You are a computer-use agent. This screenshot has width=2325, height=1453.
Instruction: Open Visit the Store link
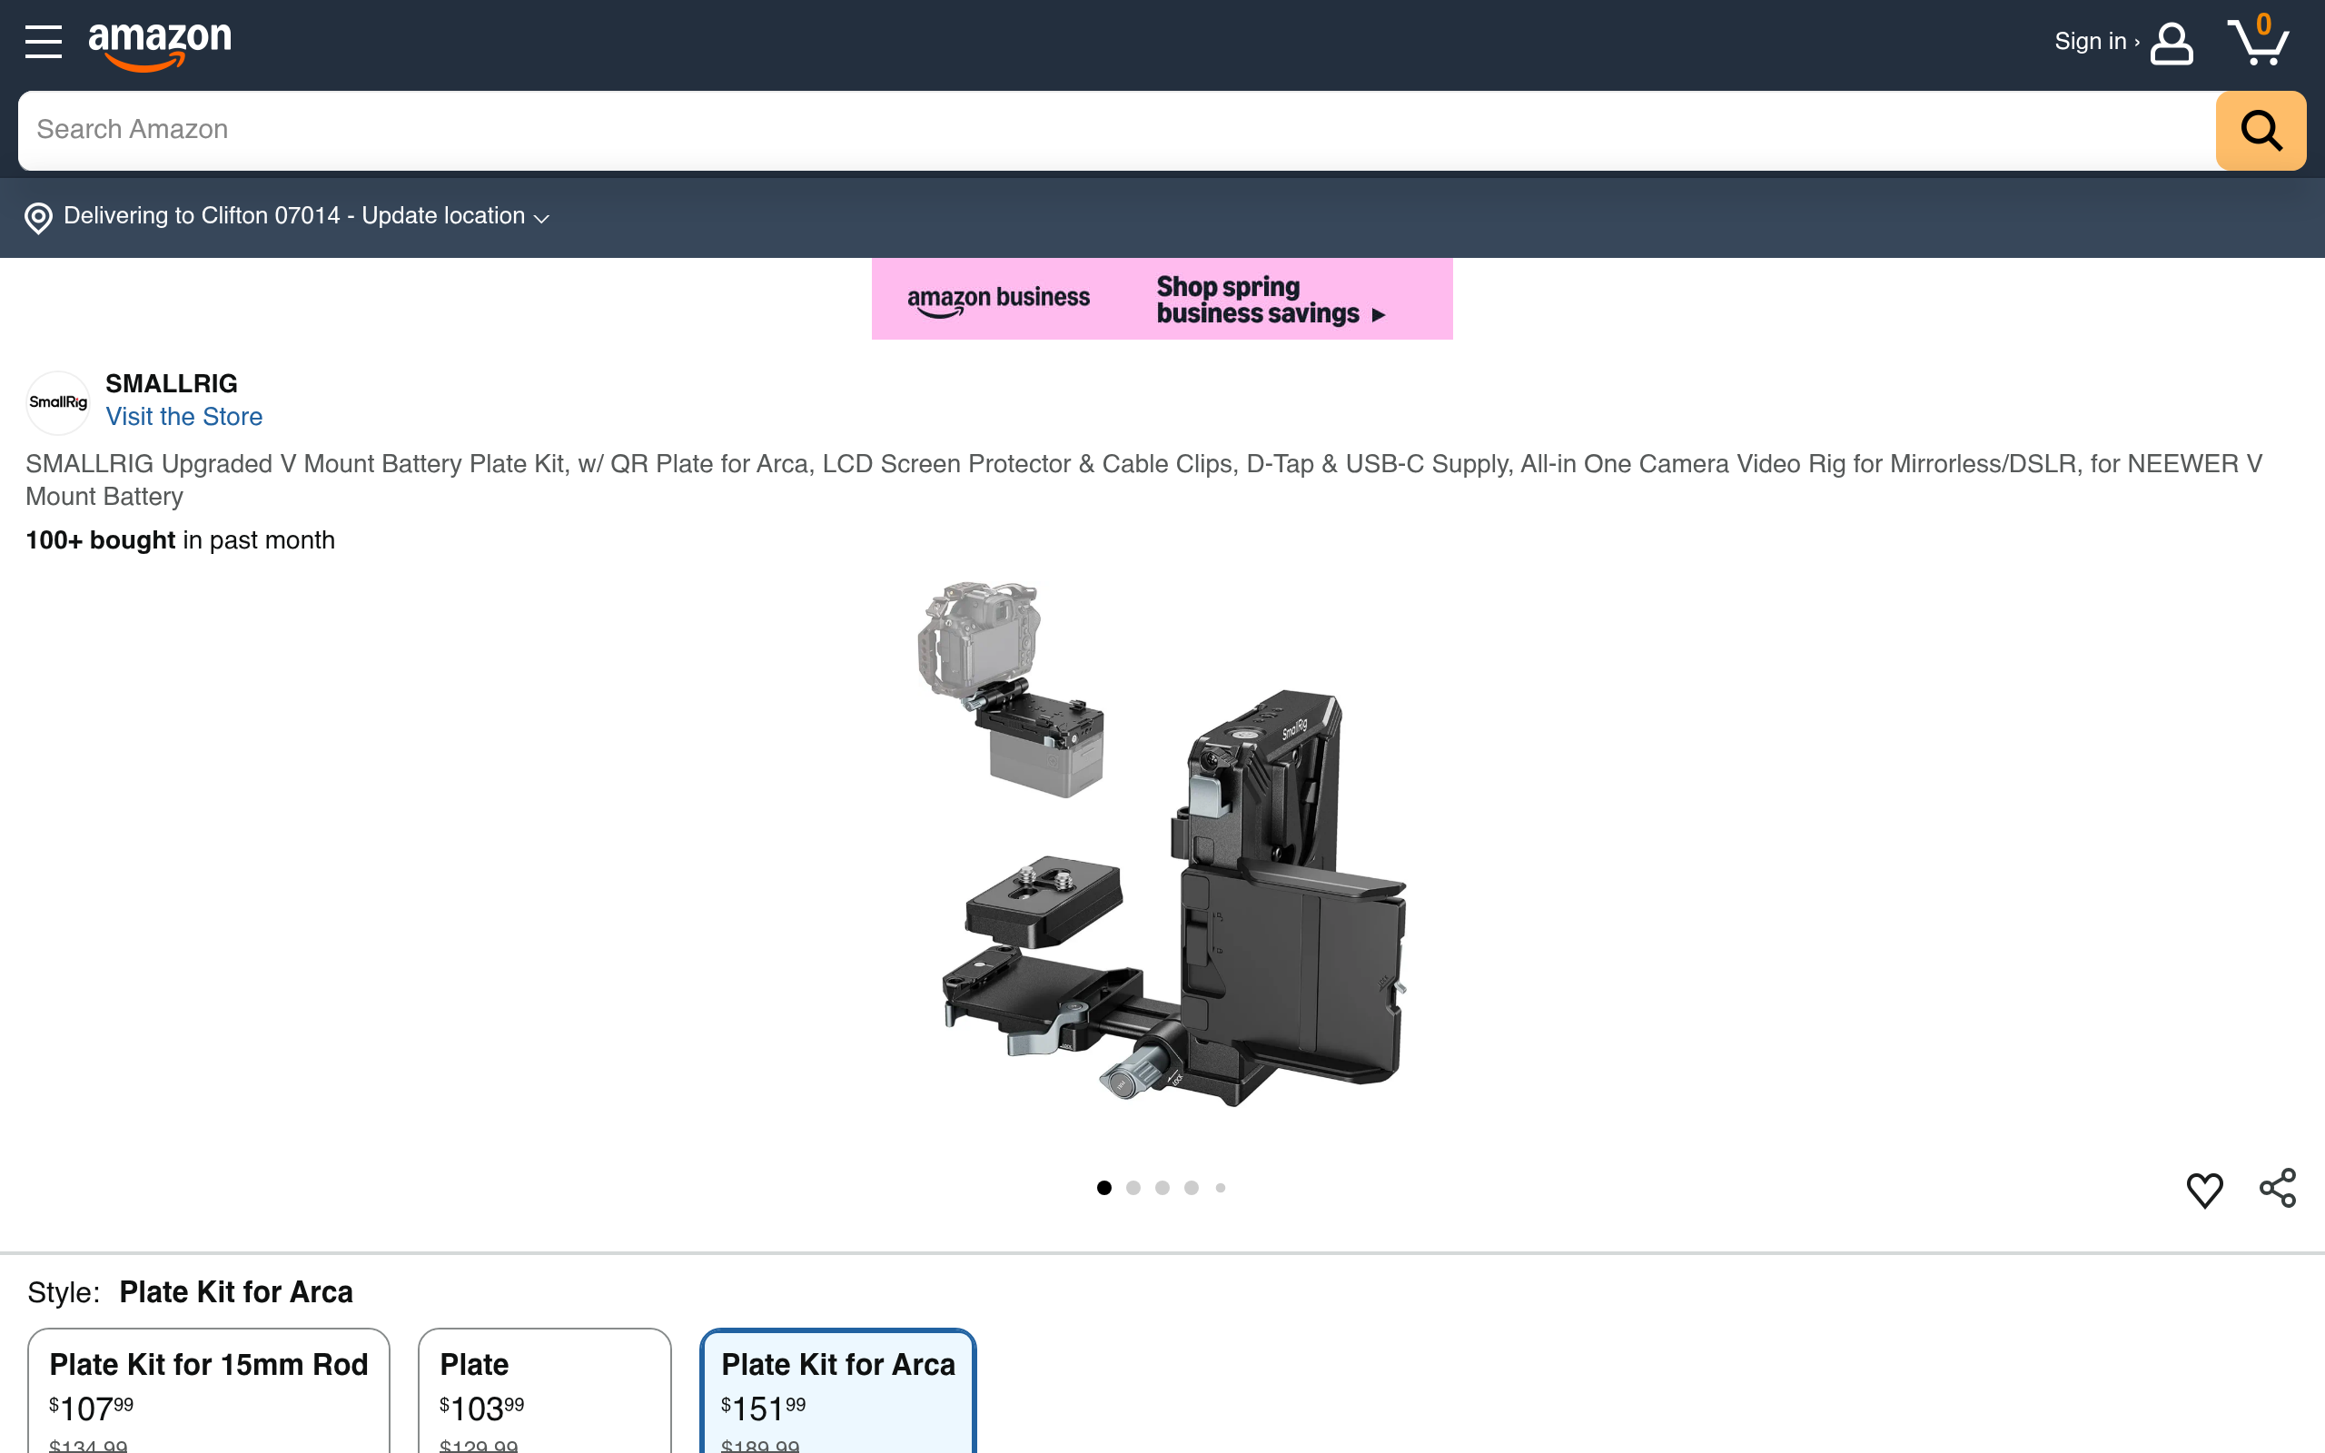[183, 417]
